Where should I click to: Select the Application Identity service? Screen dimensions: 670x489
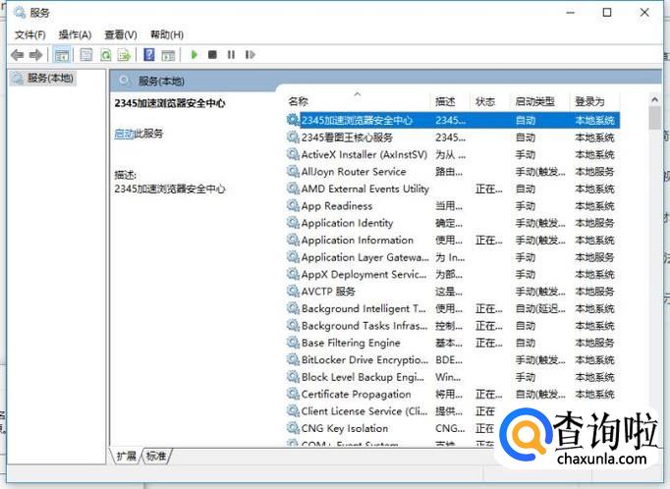point(453,223)
